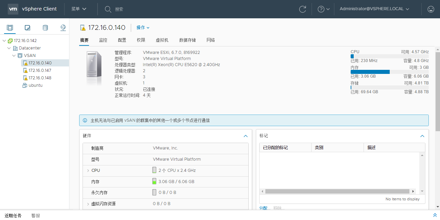Screen dimensions: 440x220
Task: Click host warning icon for 172.16.0.148
Action: [x=25, y=78]
